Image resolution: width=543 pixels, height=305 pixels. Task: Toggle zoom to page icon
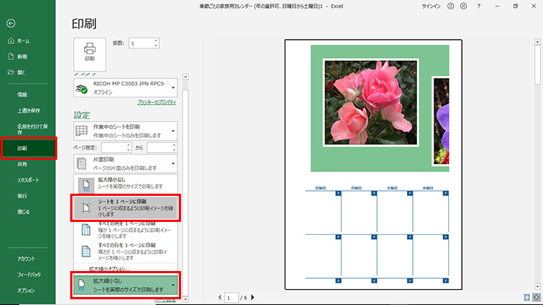tap(536, 297)
